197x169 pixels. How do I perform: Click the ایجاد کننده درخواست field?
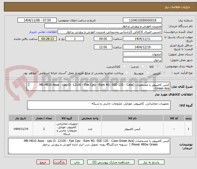coord(110,32)
